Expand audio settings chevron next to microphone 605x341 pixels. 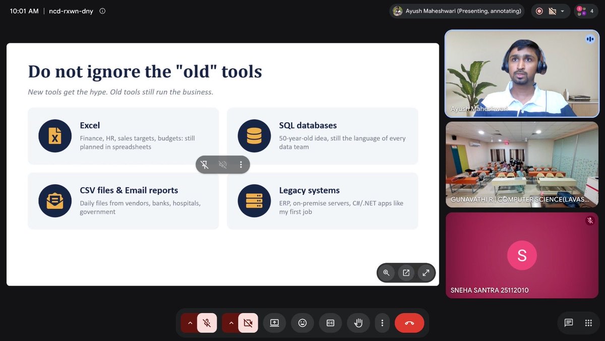click(x=190, y=323)
